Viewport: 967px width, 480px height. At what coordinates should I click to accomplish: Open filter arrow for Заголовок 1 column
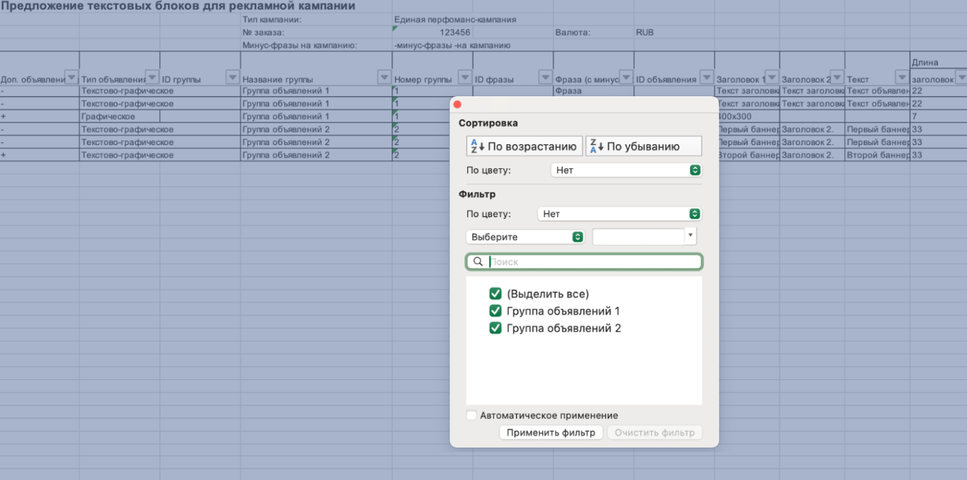click(772, 77)
